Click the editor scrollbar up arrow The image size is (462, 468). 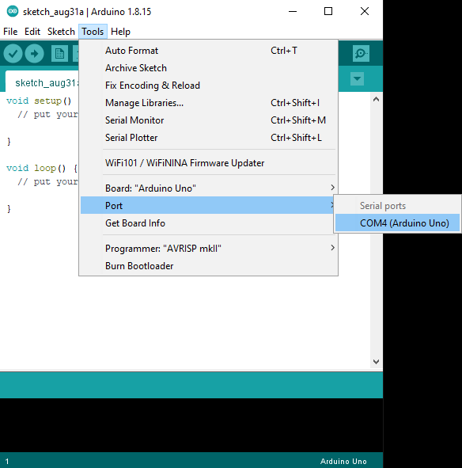[x=376, y=99]
